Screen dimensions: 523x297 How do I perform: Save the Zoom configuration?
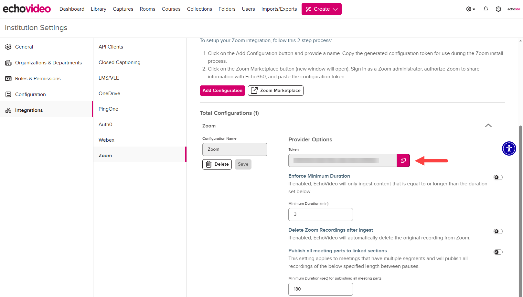pyautogui.click(x=243, y=164)
